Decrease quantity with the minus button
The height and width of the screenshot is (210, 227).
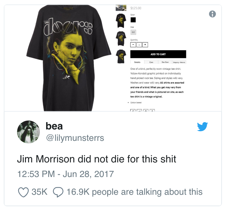(133, 45)
